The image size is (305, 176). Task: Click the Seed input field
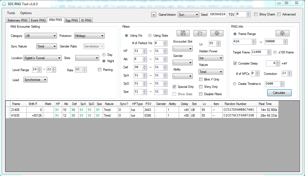point(218,14)
